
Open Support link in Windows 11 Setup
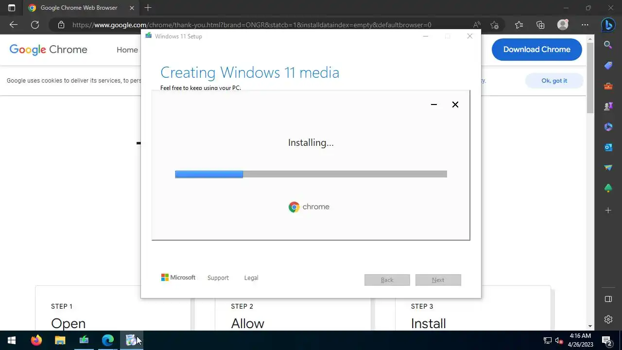218,278
